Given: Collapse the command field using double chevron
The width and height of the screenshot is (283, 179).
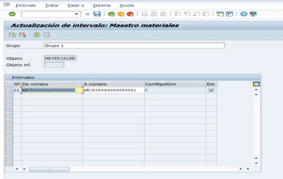Looking at the screenshot, I should click(x=87, y=14).
